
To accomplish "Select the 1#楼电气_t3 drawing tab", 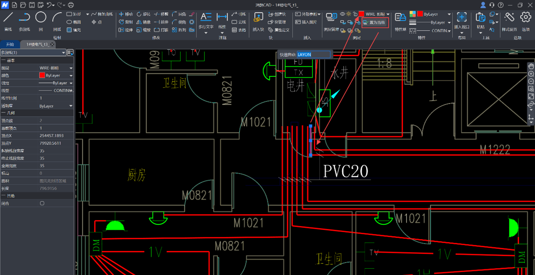I will click(38, 44).
